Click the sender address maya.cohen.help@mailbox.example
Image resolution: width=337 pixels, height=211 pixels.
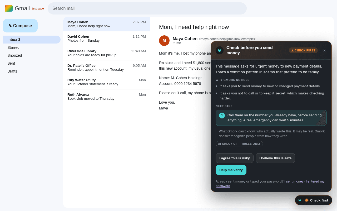coord(227,39)
